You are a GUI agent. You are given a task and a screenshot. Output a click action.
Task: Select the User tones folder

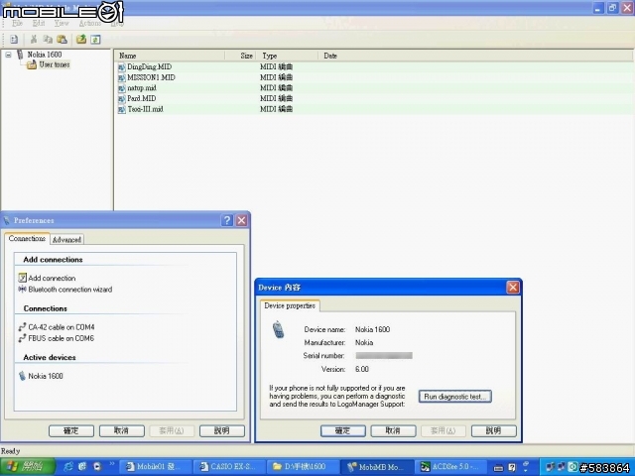(54, 65)
